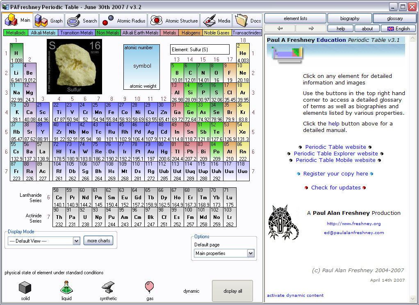Select the synthetic anvil icon

click(108, 288)
